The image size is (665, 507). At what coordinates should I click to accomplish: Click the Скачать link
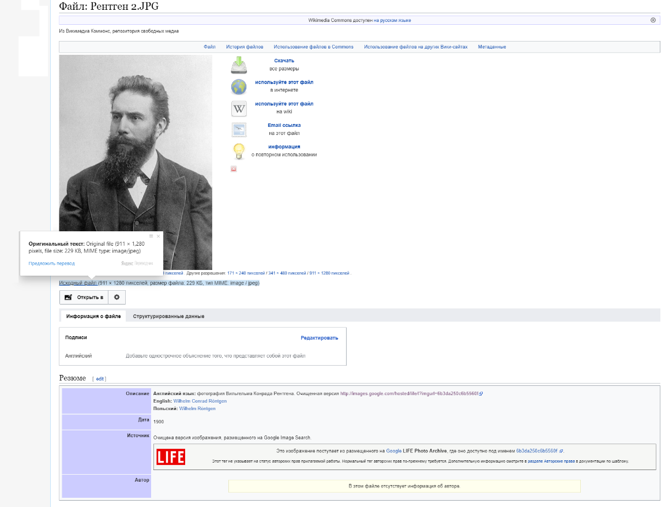(284, 61)
